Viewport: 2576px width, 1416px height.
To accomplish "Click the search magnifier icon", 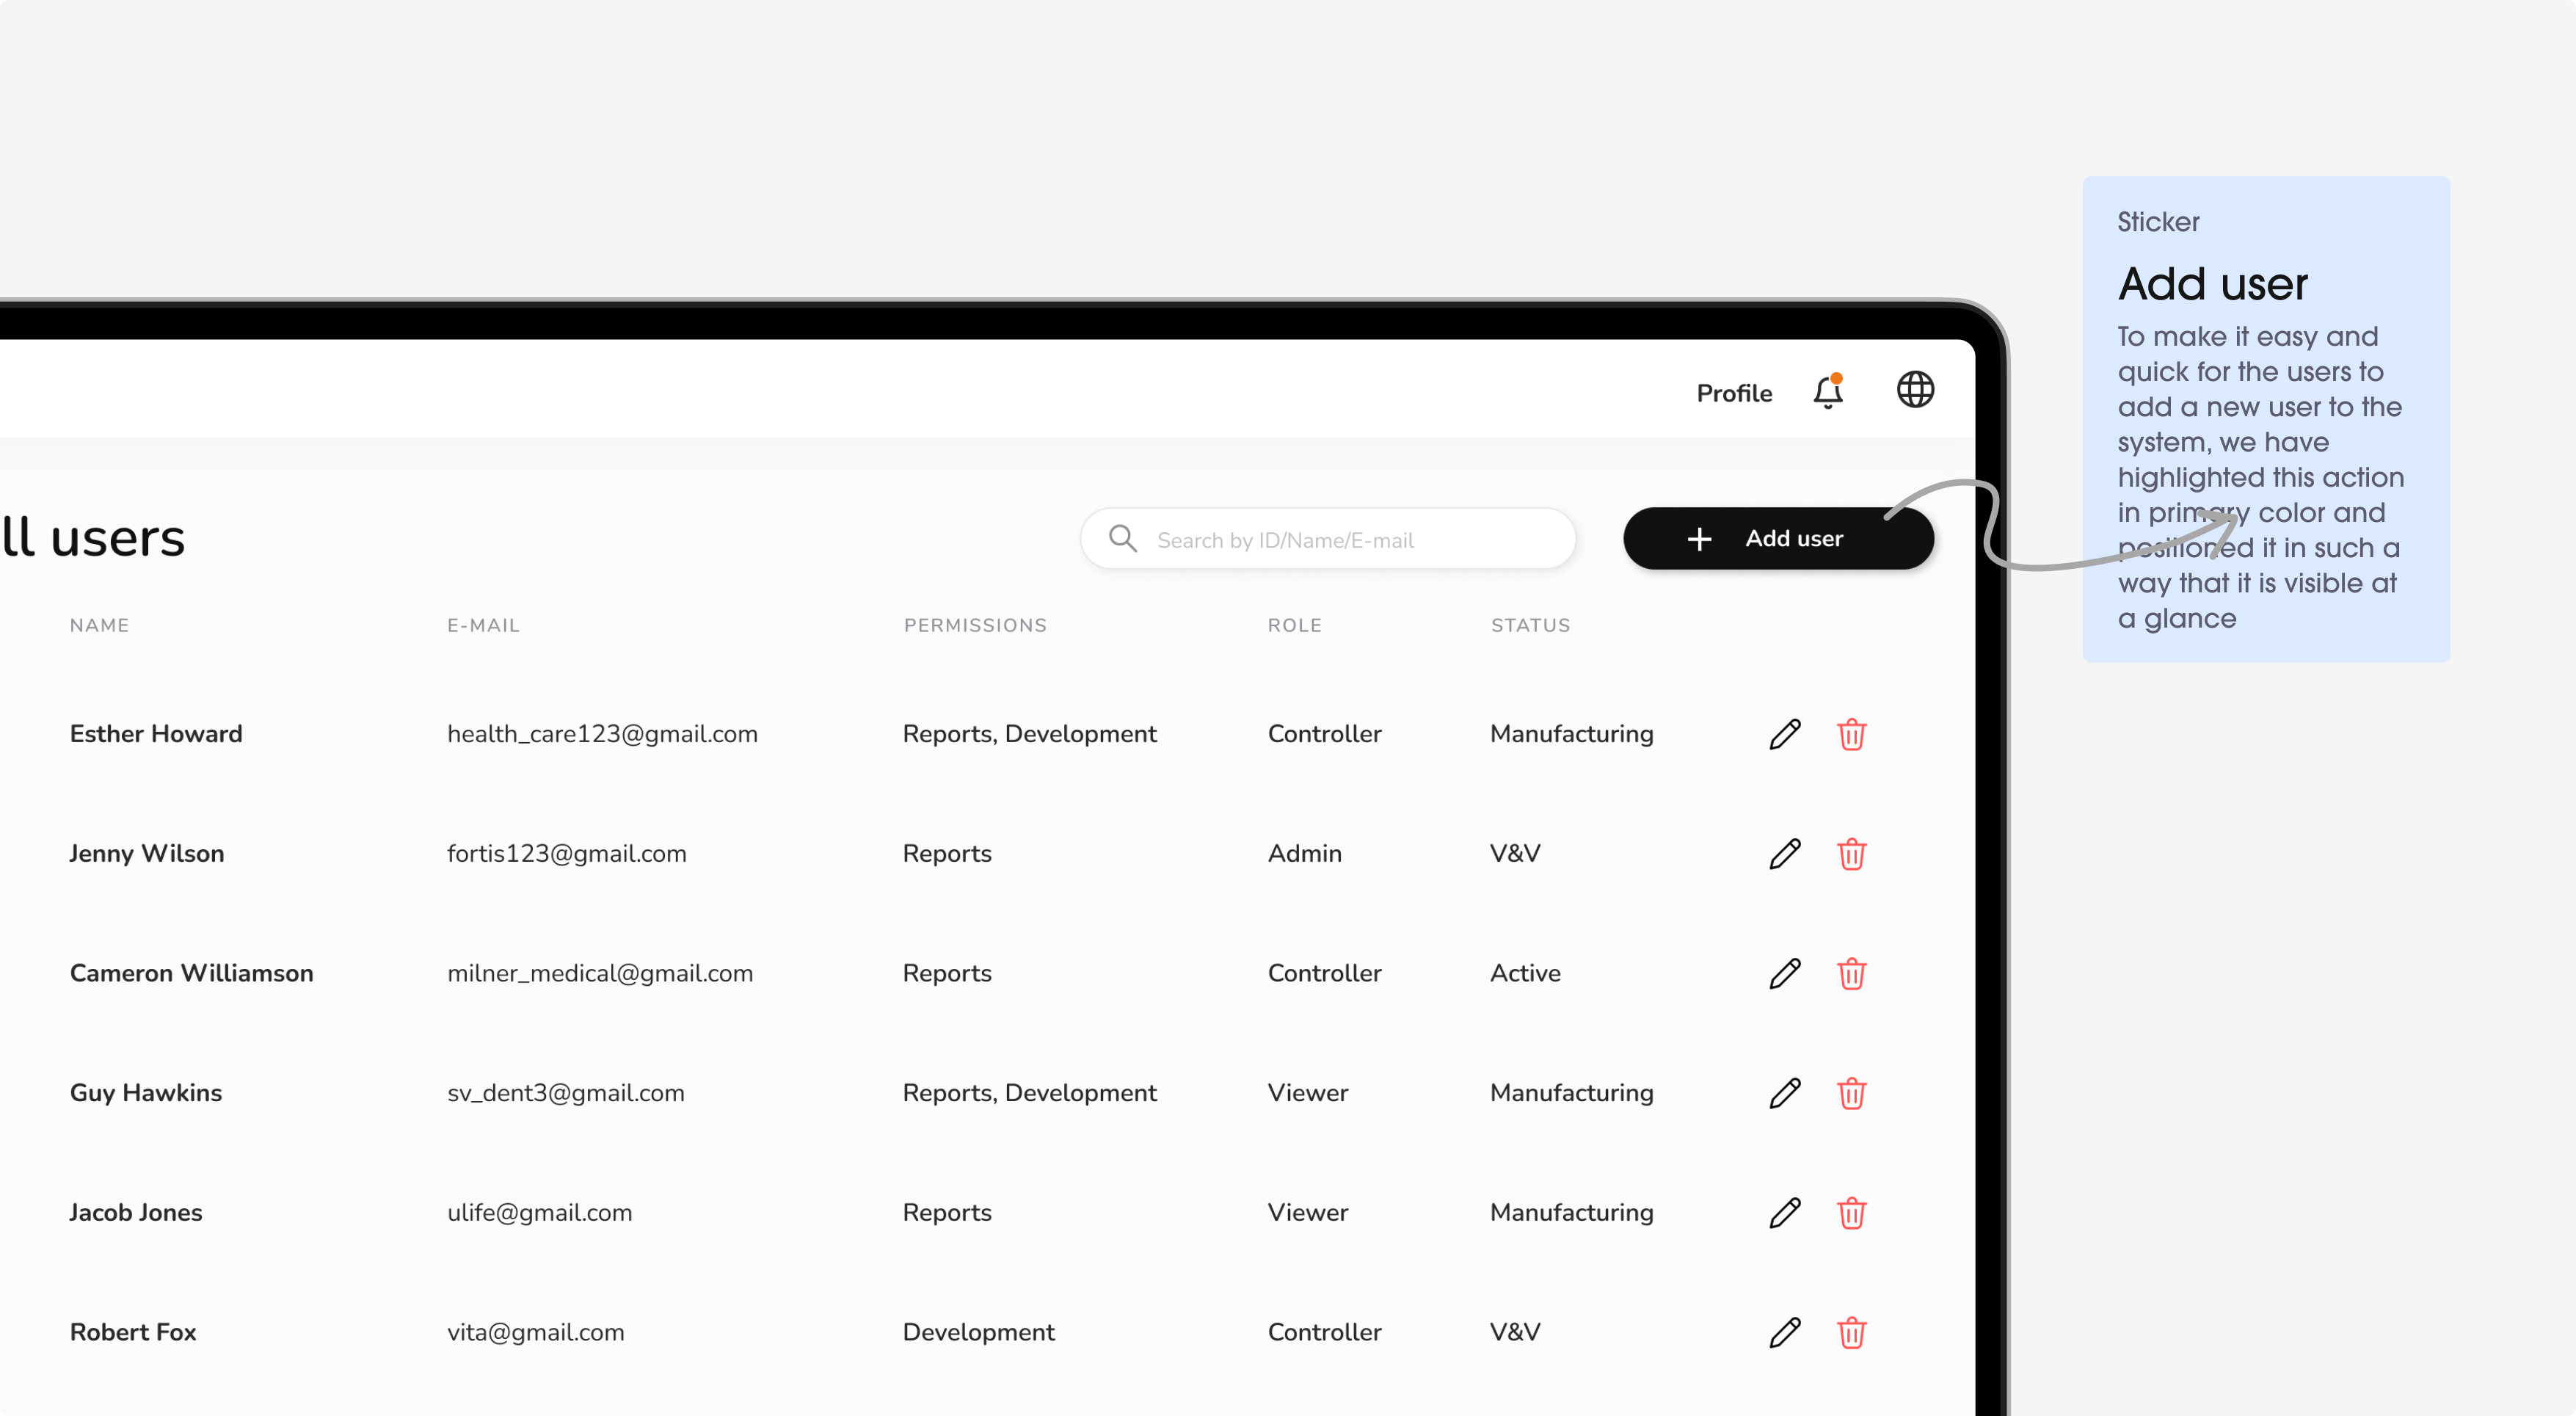I will (1123, 539).
